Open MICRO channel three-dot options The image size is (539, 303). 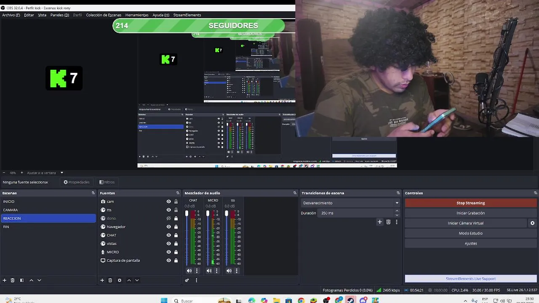pos(216,271)
